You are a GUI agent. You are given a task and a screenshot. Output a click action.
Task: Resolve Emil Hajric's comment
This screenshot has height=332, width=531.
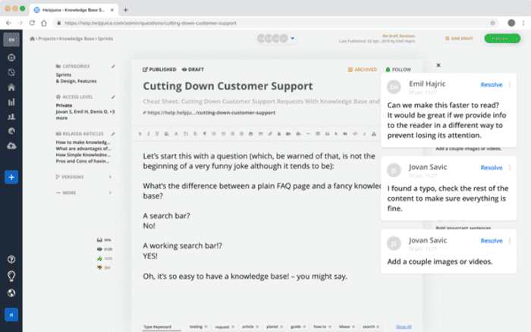click(x=491, y=85)
